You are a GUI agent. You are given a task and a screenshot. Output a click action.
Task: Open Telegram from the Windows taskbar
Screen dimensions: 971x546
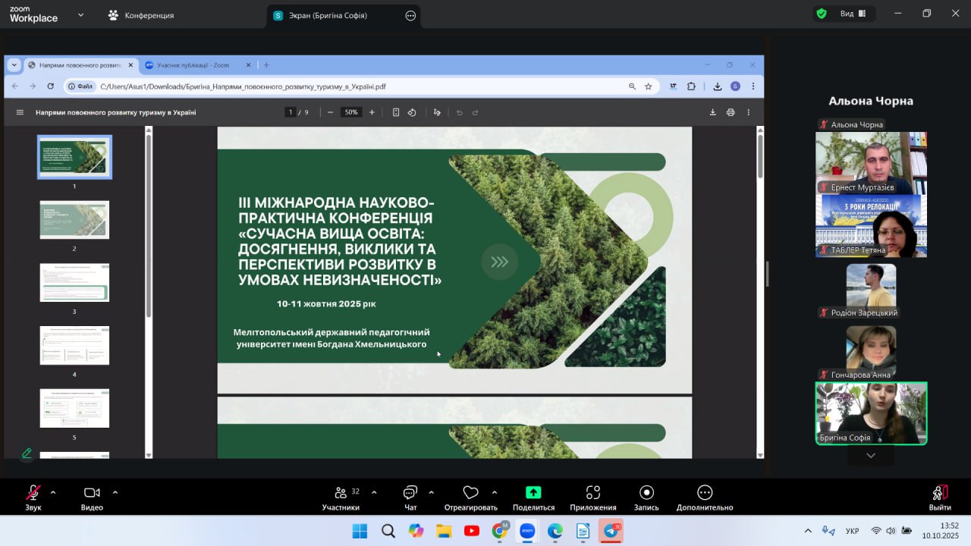click(611, 531)
